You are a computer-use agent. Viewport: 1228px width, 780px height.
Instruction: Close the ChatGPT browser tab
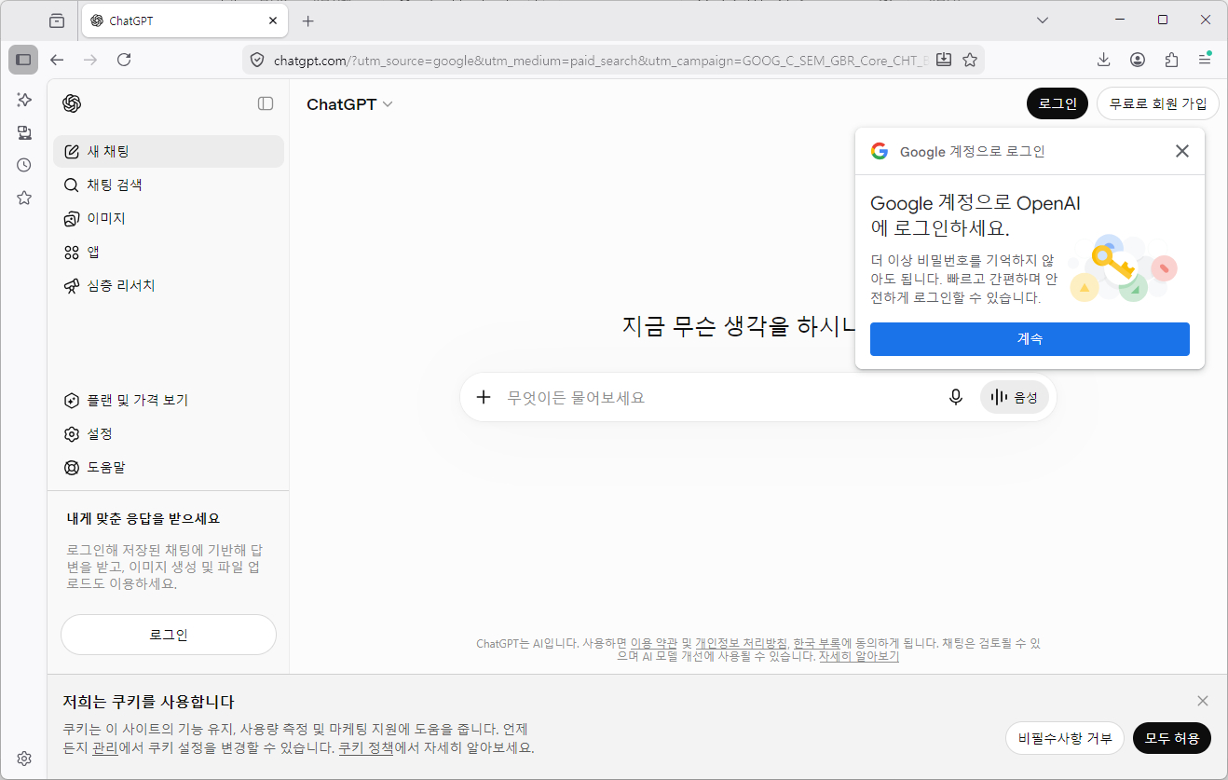(x=273, y=21)
